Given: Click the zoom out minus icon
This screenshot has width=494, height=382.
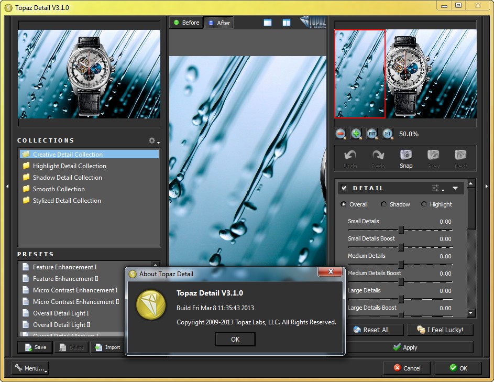Looking at the screenshot, I should [x=341, y=134].
